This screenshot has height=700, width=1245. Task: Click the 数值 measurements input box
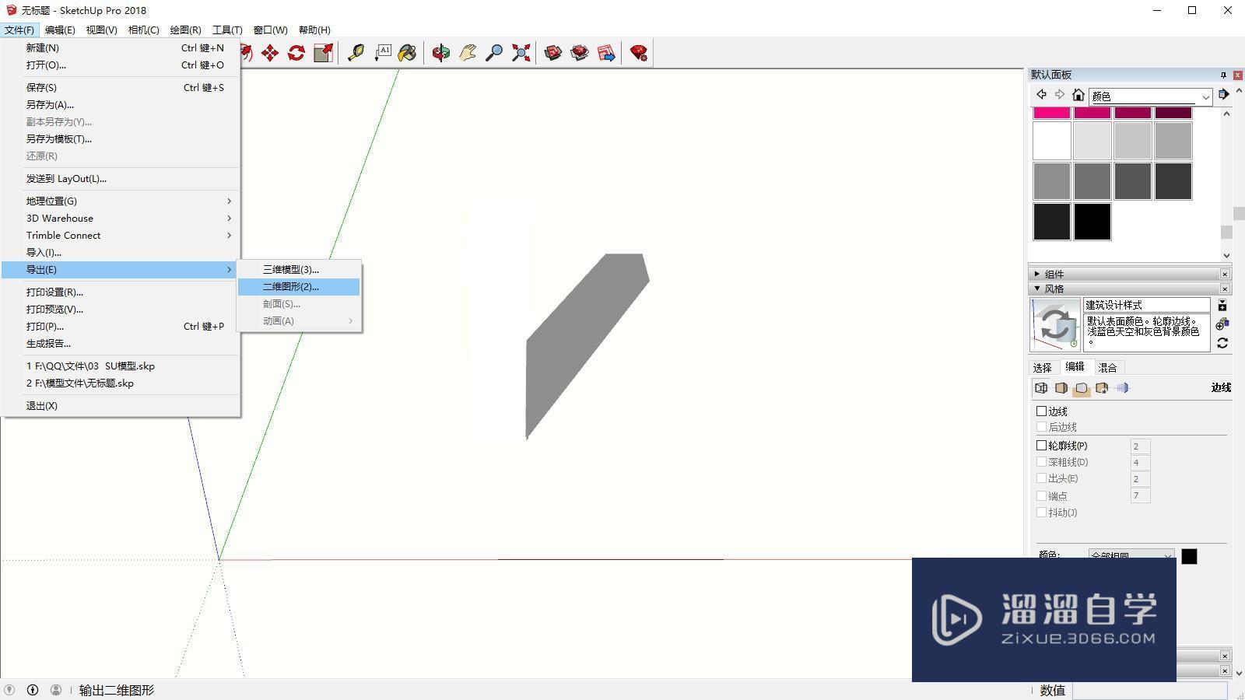[x=1149, y=690]
